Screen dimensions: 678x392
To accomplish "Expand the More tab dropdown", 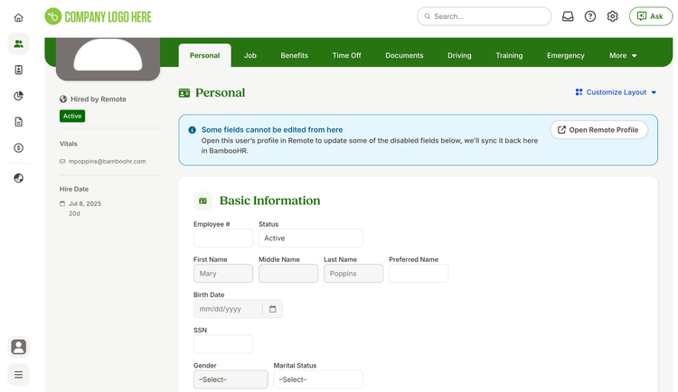I will (x=623, y=56).
